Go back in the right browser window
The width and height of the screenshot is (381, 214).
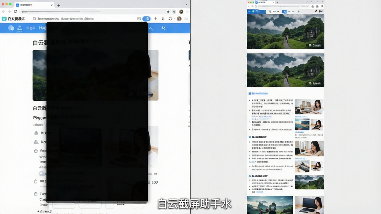249,6
